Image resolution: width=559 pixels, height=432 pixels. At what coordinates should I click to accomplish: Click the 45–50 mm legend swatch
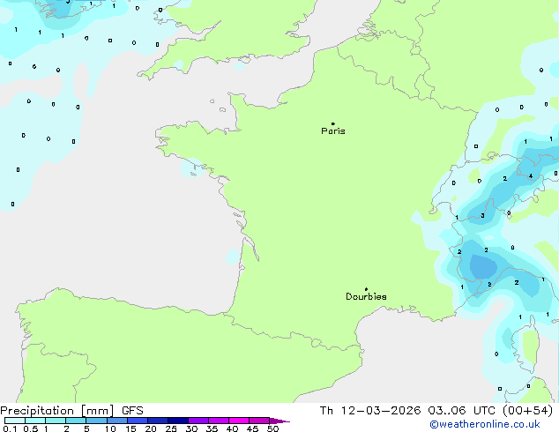click(259, 421)
